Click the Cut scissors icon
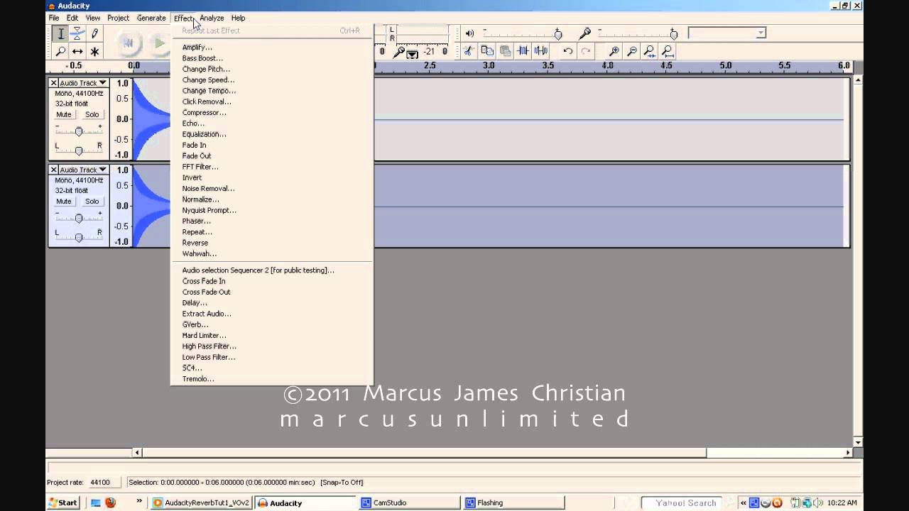The width and height of the screenshot is (909, 511). 469,51
